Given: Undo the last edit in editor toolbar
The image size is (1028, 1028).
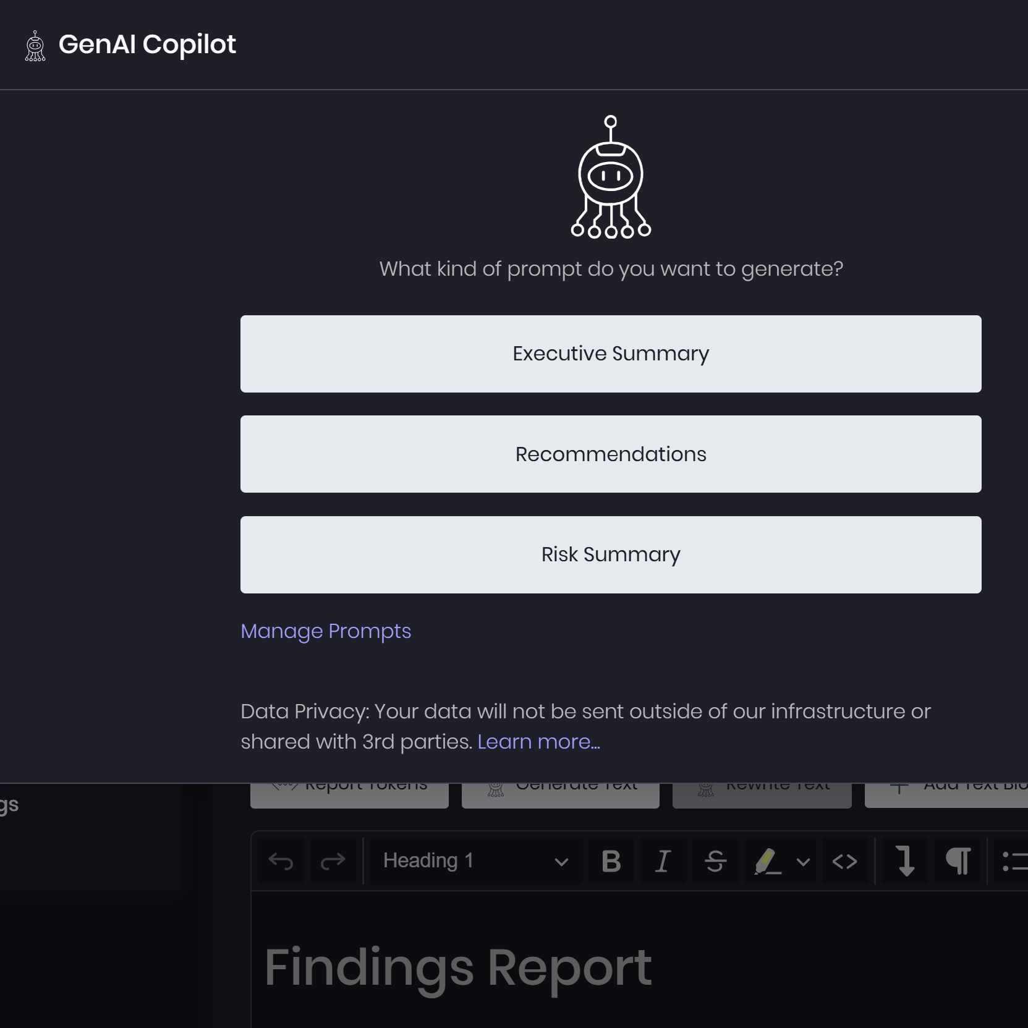Looking at the screenshot, I should [281, 861].
